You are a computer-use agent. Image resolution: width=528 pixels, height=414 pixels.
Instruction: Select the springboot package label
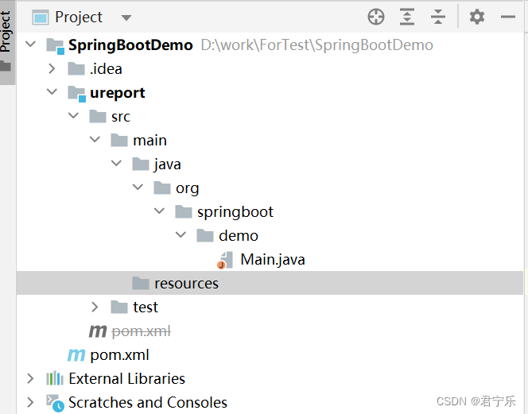click(x=235, y=212)
